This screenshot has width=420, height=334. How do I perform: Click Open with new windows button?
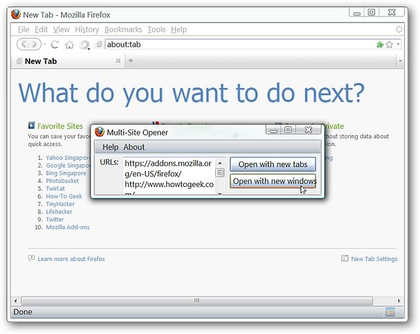273,181
